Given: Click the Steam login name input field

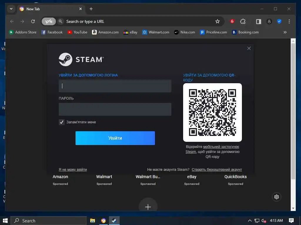Looking at the screenshot, I should [115, 86].
